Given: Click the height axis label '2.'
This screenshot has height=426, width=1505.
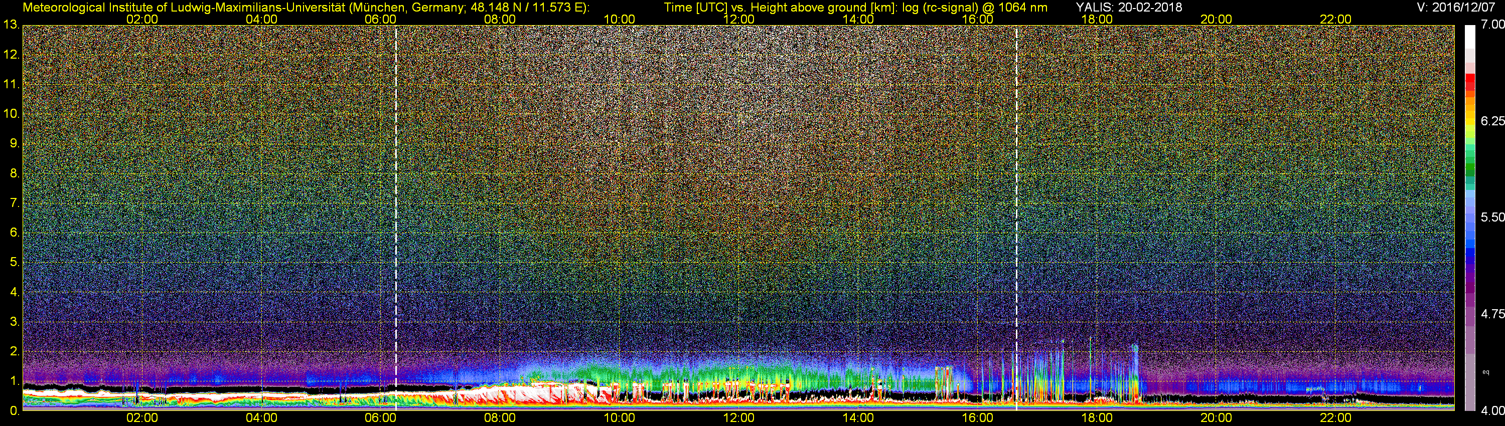Looking at the screenshot, I should point(15,352).
